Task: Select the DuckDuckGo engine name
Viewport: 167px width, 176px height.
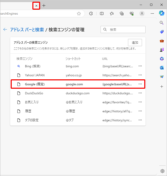Action: pos(34,93)
